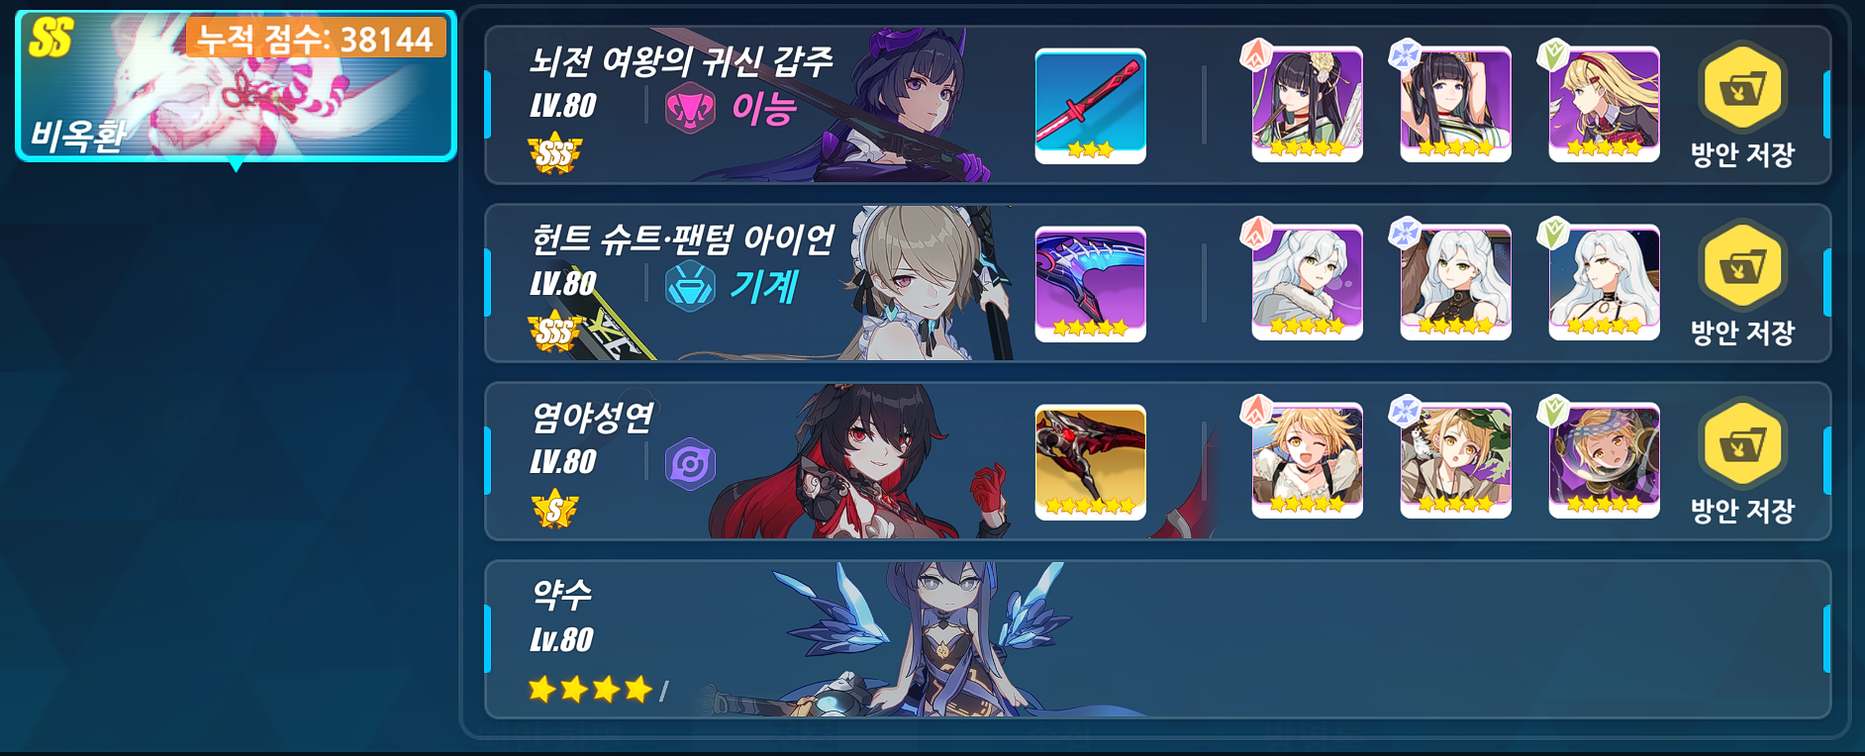Open top stigmata of 뇌전 여왕의 귀신 갑주
The height and width of the screenshot is (756, 1865).
1307,104
